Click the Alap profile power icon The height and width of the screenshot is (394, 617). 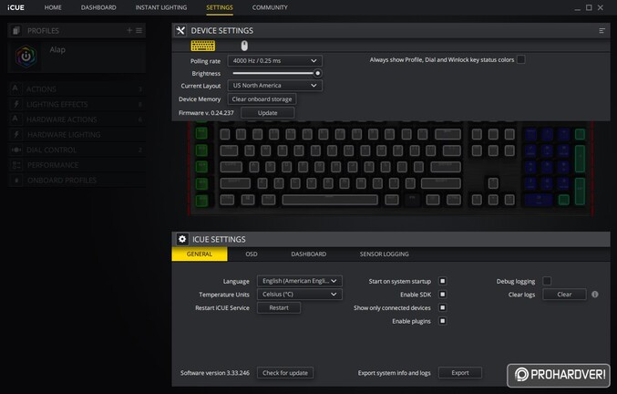pyautogui.click(x=26, y=57)
